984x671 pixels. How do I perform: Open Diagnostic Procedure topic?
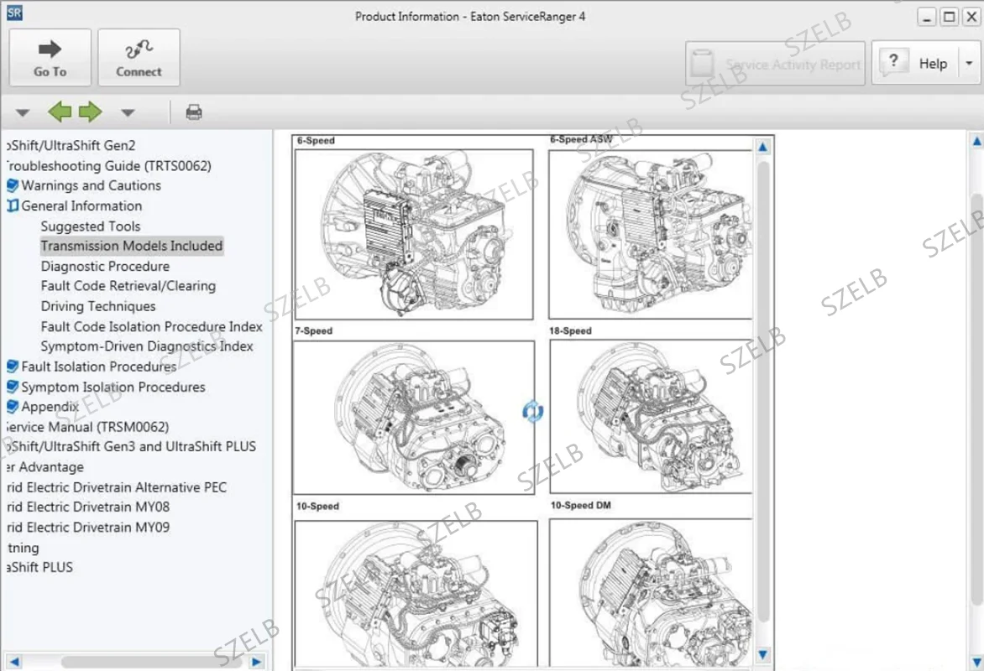tap(106, 267)
